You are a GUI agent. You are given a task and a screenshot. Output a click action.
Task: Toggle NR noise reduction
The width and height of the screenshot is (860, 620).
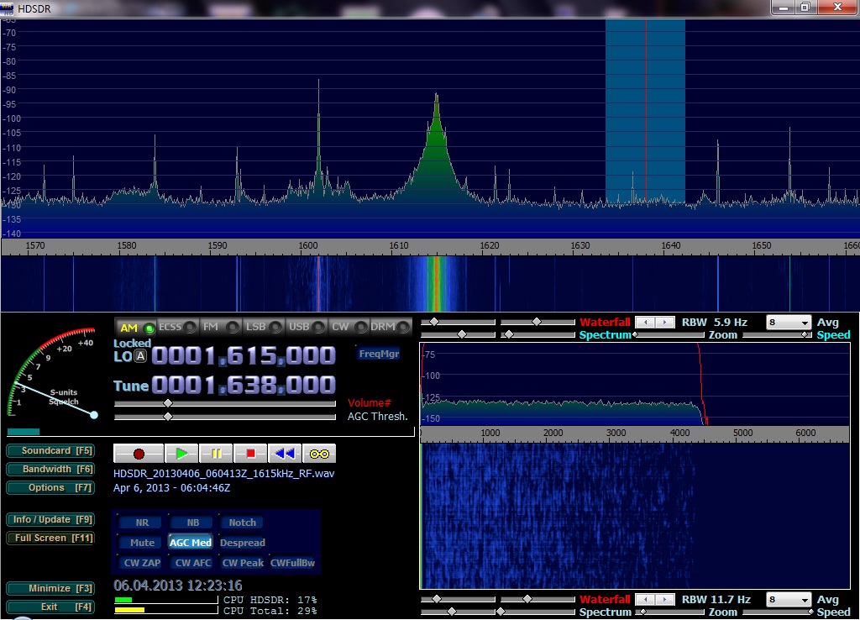tap(142, 523)
